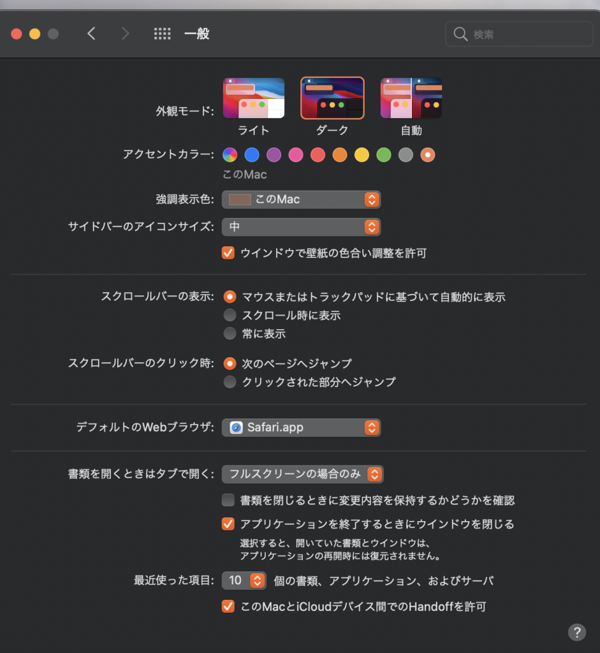Click the Safari compass icon in browser popup
600x653 pixels.
(236, 428)
